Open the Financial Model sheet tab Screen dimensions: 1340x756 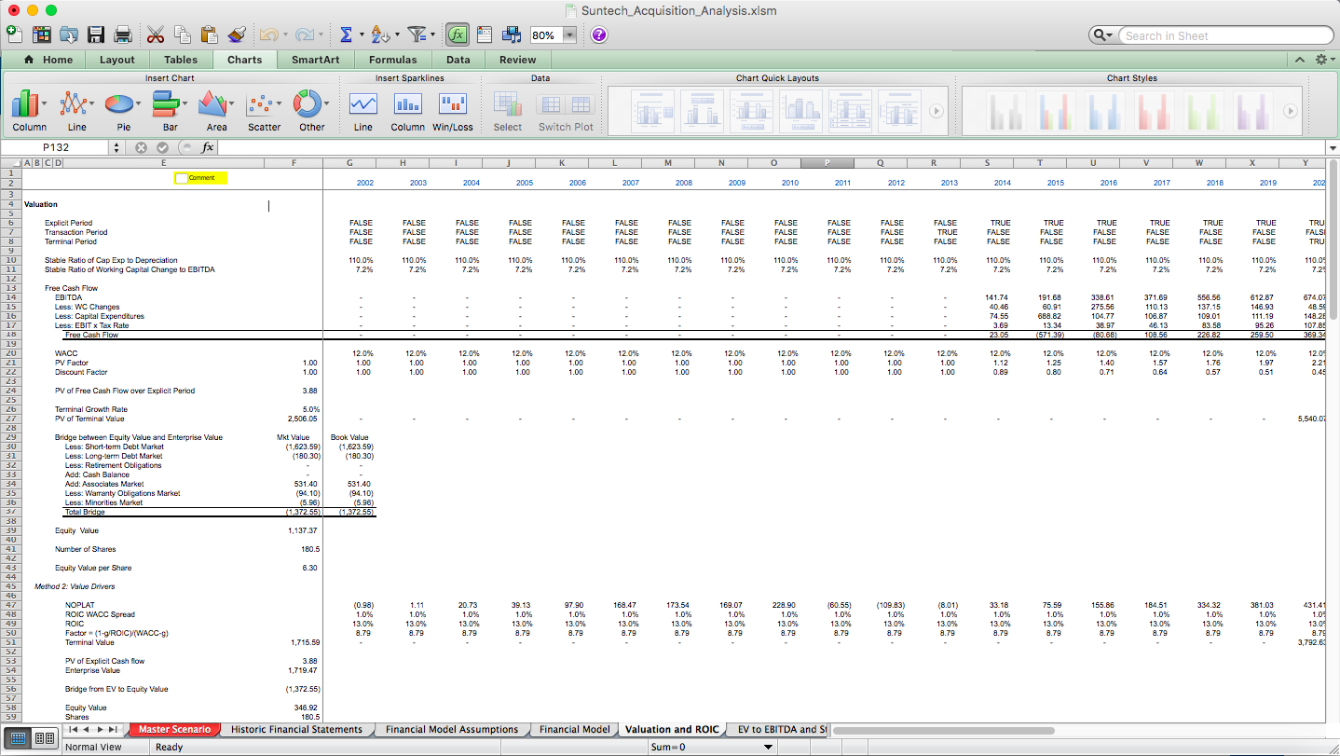coord(573,729)
